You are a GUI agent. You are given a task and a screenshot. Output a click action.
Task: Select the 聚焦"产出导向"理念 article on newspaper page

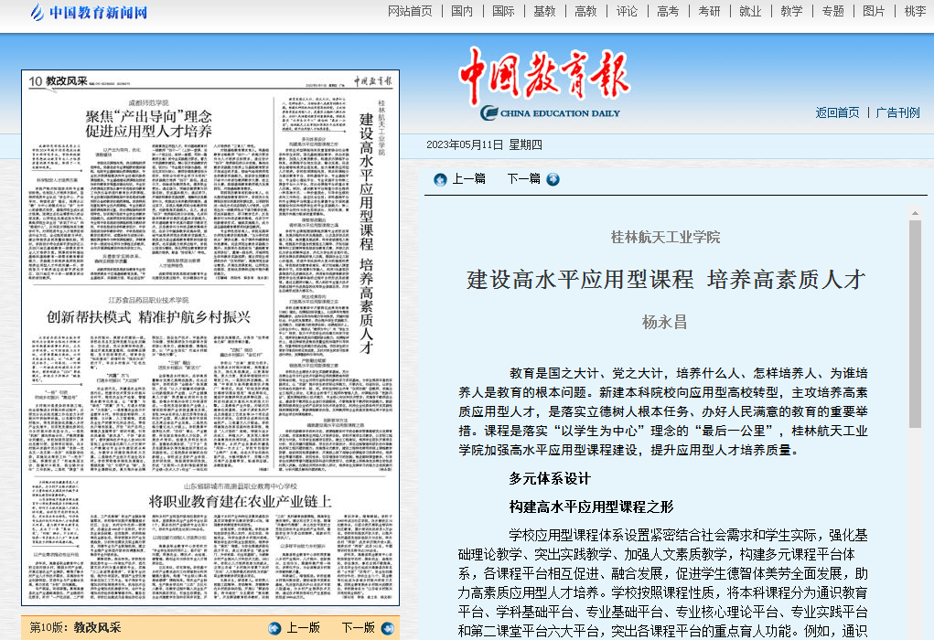148,123
